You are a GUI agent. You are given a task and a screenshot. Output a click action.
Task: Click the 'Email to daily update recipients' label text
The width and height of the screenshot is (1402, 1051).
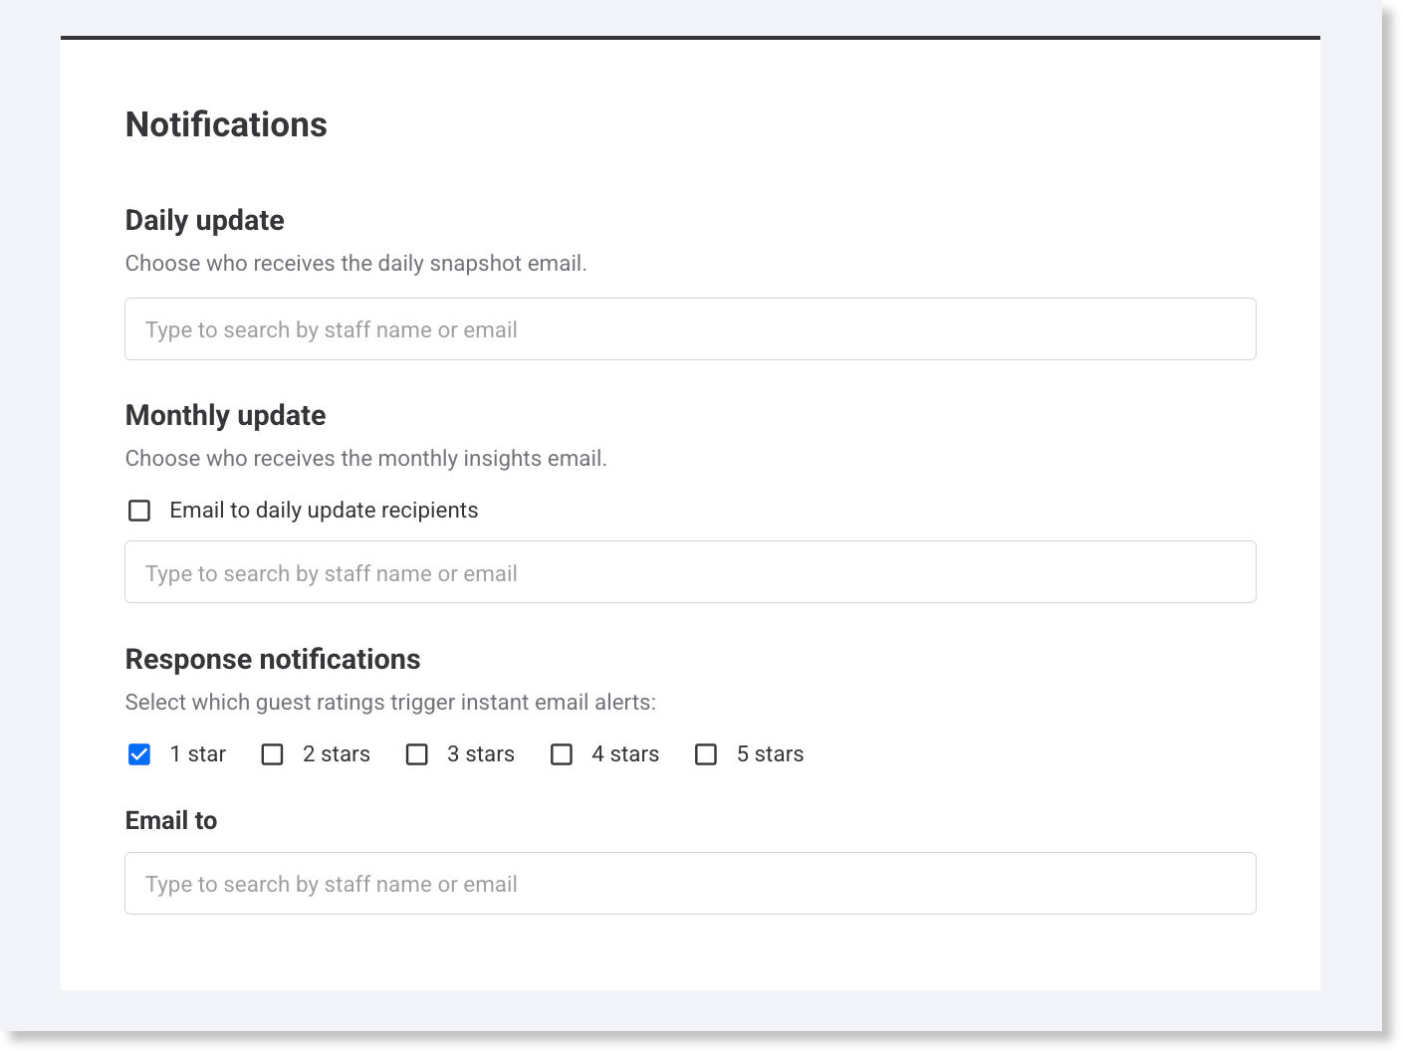click(x=324, y=511)
